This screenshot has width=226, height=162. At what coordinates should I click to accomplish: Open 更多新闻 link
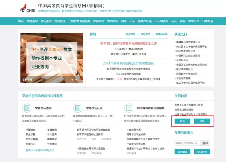pyautogui.click(x=131, y=34)
